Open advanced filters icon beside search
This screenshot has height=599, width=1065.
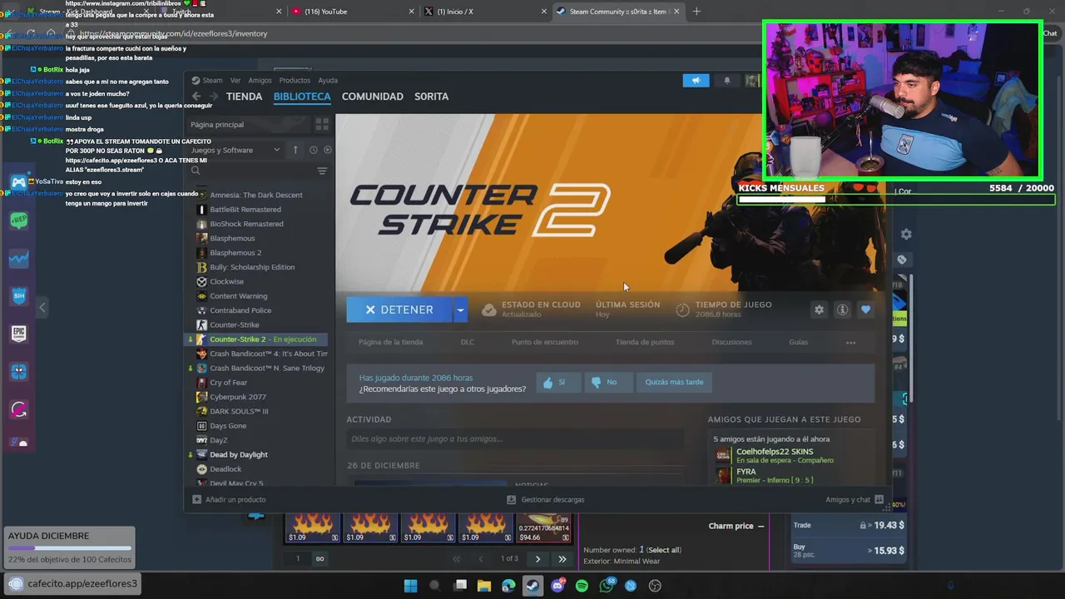point(322,171)
